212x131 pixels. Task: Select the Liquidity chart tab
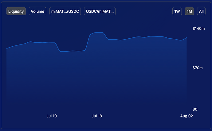point(16,11)
